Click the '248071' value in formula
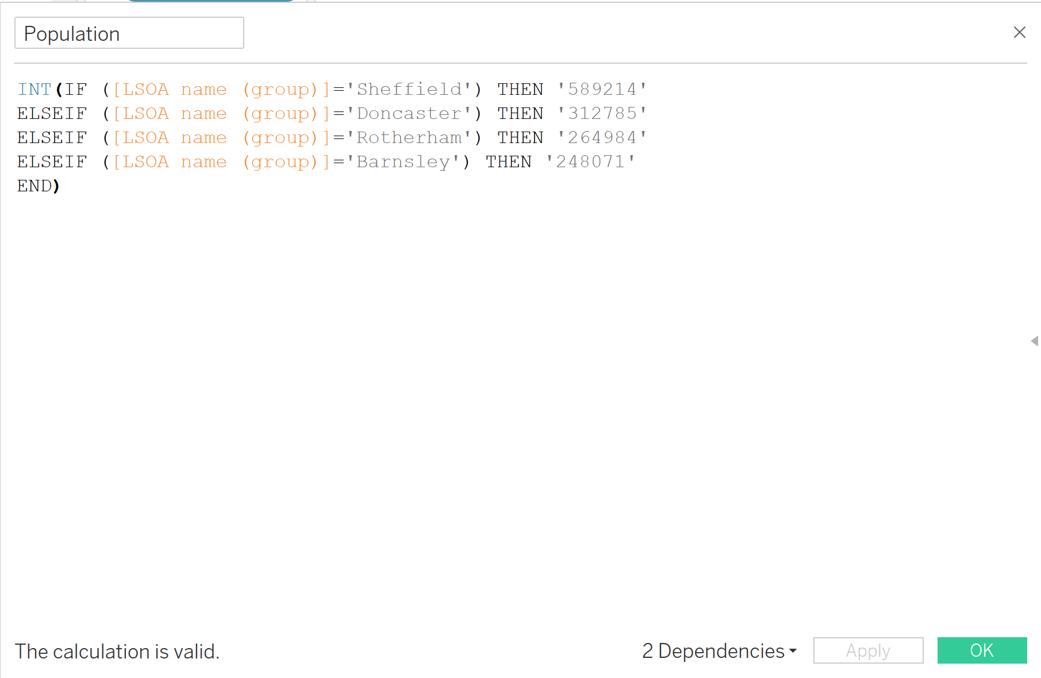Viewport: 1041px width, 678px height. click(590, 161)
